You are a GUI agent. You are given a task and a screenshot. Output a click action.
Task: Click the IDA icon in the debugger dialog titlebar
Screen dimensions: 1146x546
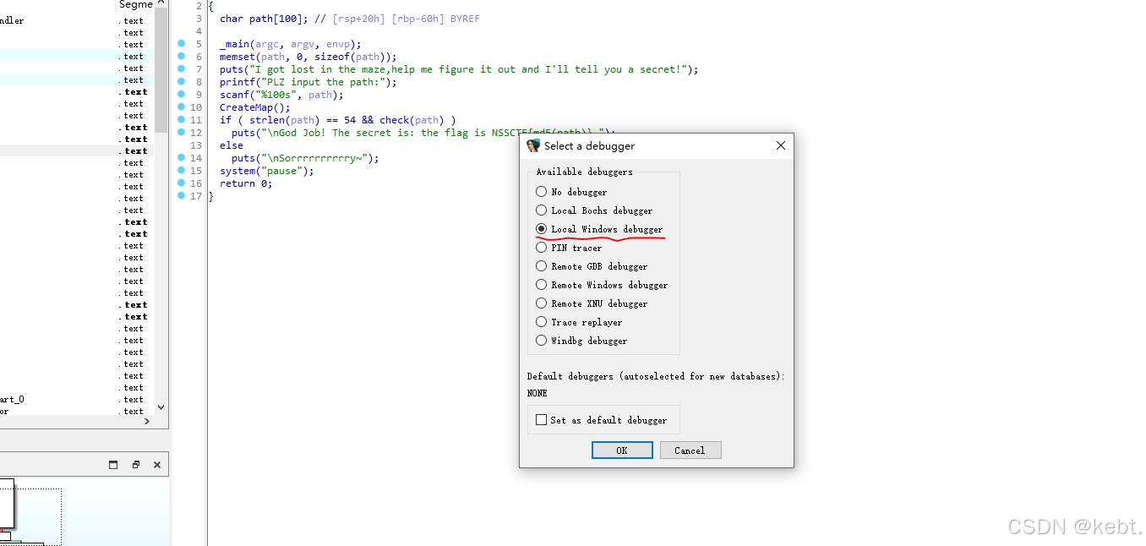pyautogui.click(x=533, y=145)
